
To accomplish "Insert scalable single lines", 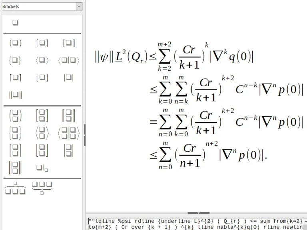I will (x=68, y=151).
